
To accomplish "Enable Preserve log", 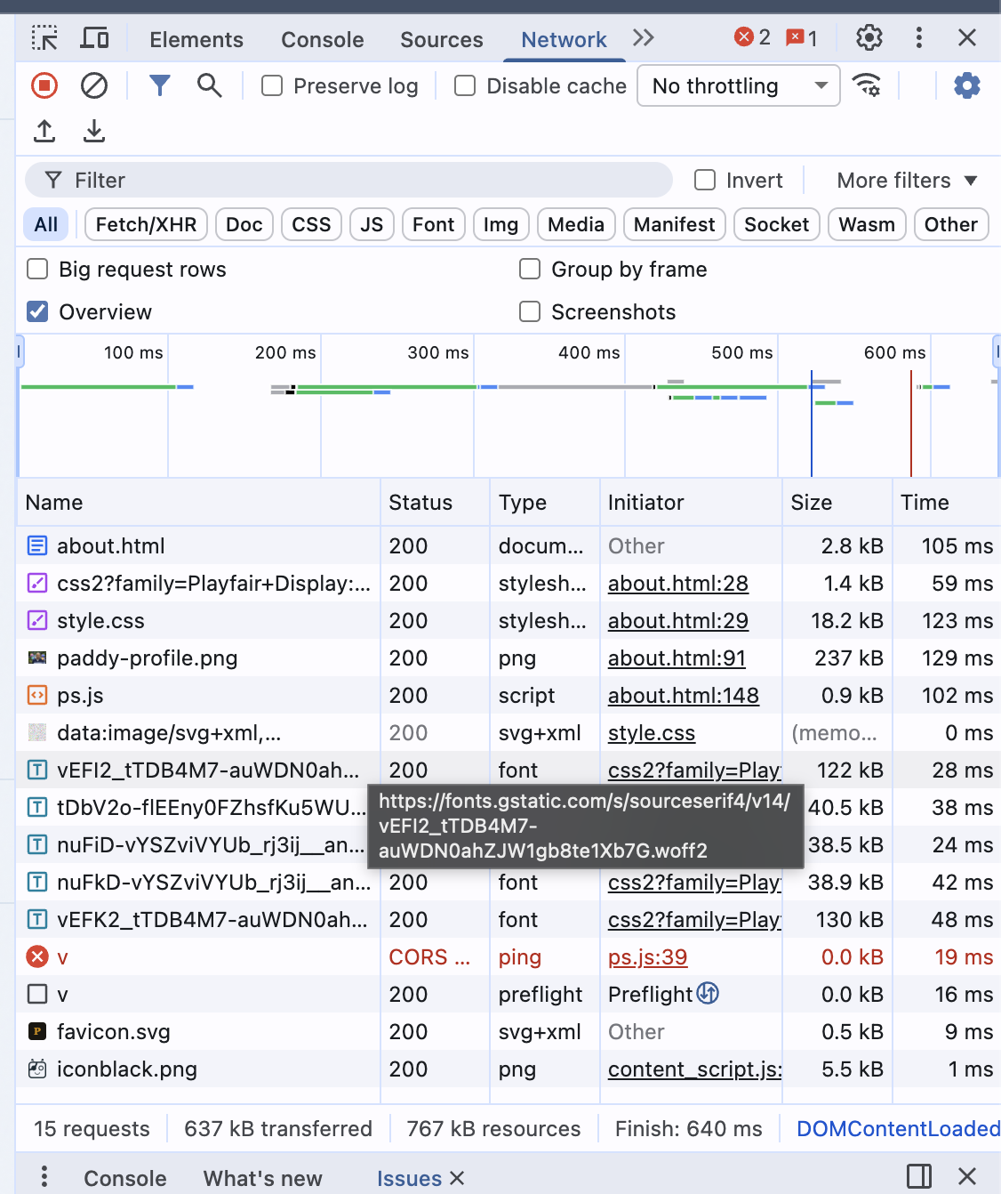I will click(x=271, y=85).
